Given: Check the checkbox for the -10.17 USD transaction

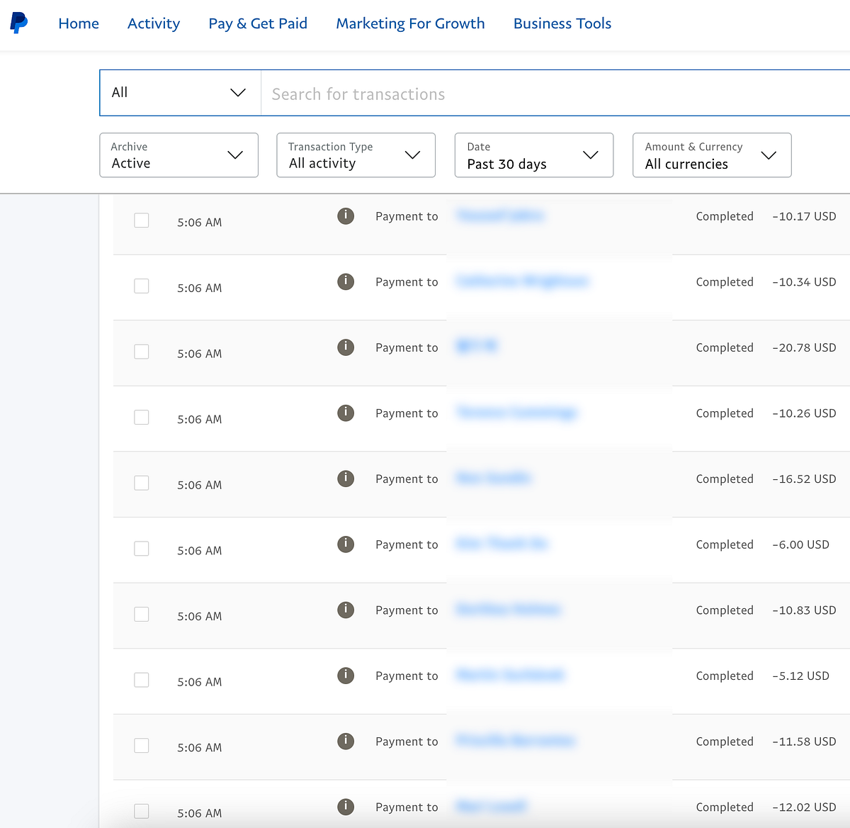Looking at the screenshot, I should (142, 220).
